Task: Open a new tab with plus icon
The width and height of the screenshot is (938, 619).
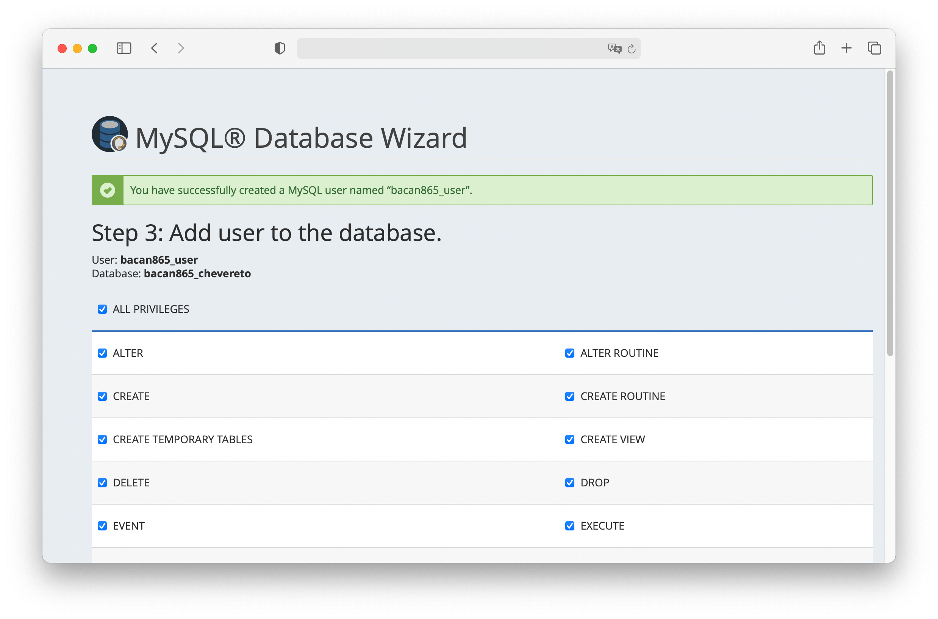Action: click(x=846, y=48)
